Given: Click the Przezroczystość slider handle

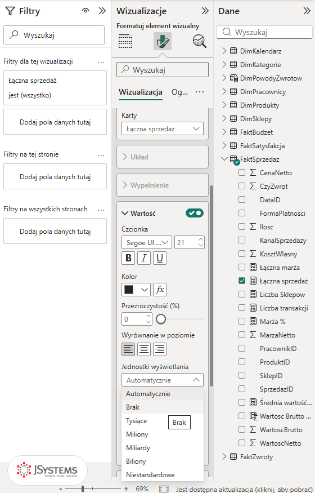Looking at the screenshot, I should tap(161, 319).
